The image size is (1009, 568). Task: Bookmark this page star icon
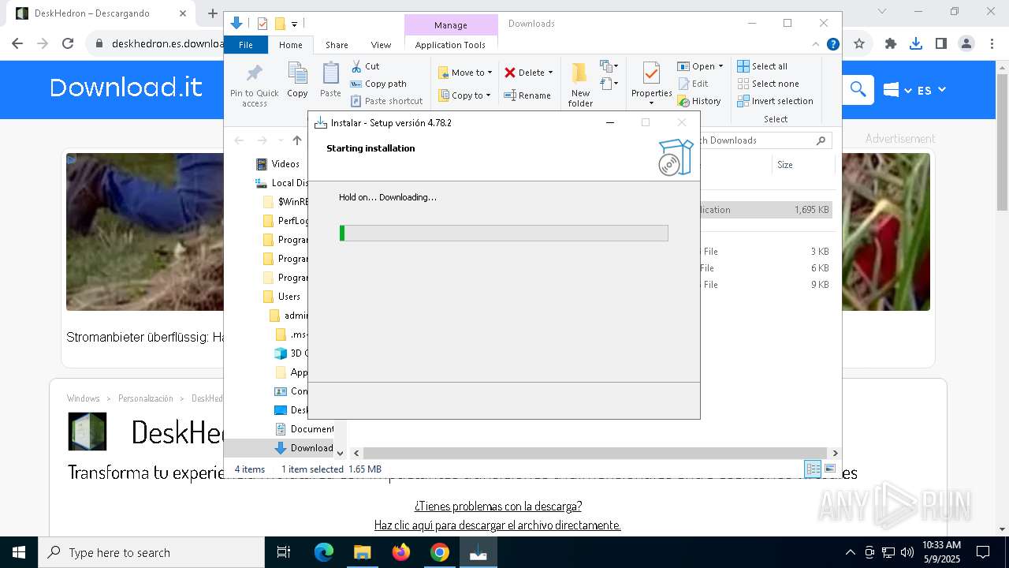click(x=859, y=44)
